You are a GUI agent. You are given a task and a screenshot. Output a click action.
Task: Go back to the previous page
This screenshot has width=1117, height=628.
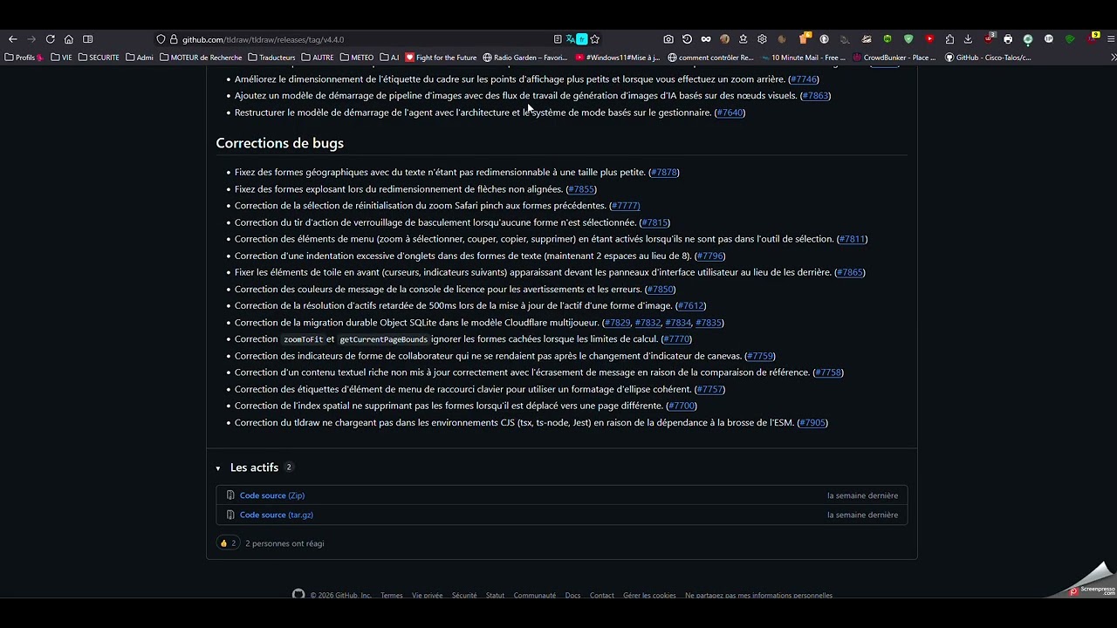pyautogui.click(x=12, y=39)
